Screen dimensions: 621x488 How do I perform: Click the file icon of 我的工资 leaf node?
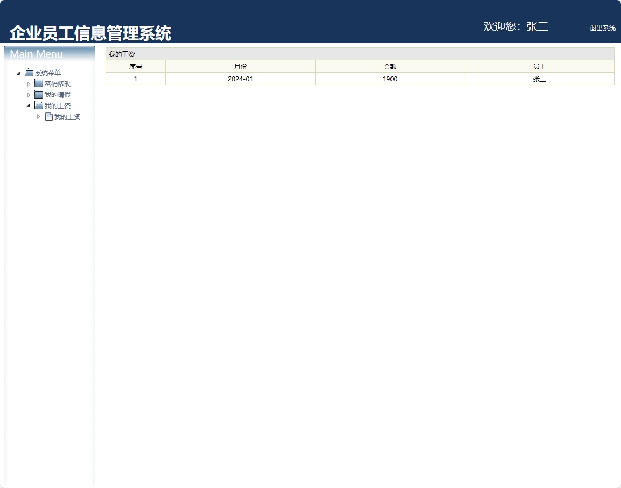point(48,116)
